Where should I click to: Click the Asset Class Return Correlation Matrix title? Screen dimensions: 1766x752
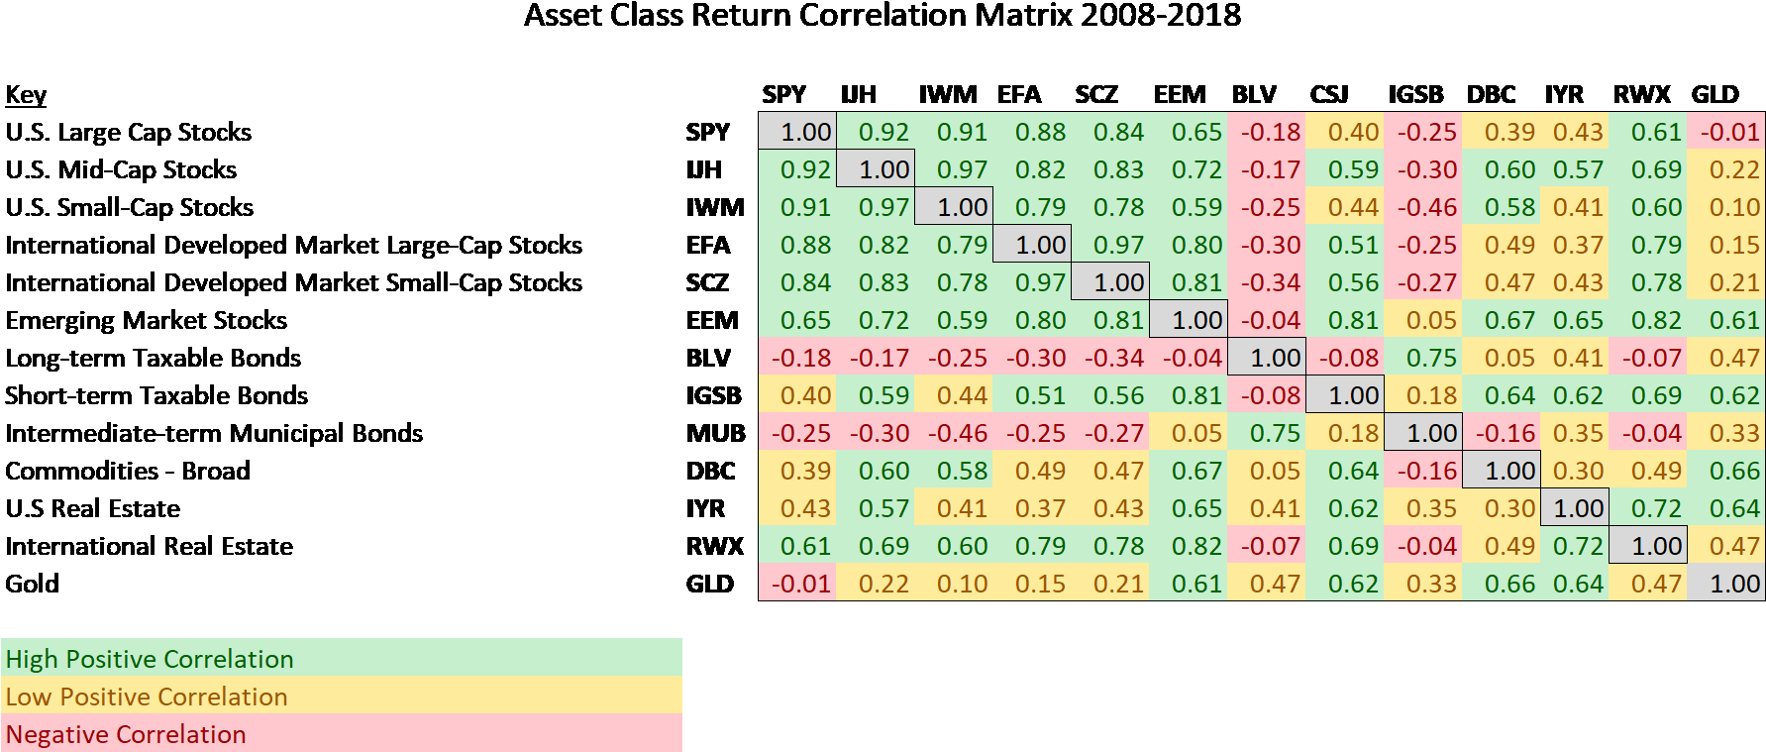882,16
